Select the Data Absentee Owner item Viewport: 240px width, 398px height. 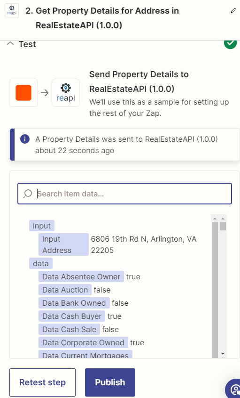(x=81, y=276)
